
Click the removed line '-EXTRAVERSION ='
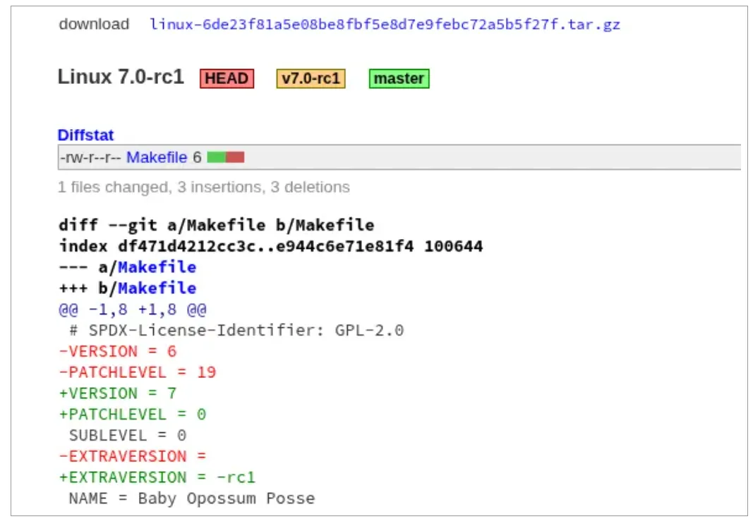click(x=133, y=457)
